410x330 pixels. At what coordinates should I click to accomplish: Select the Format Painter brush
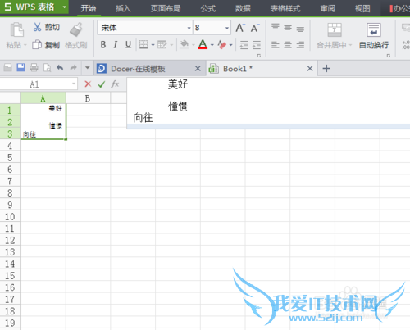click(76, 29)
